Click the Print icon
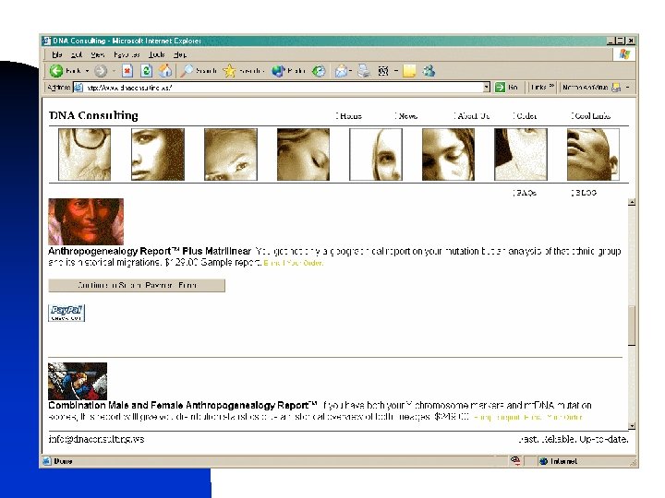The height and width of the screenshot is (498, 665). coord(364,71)
